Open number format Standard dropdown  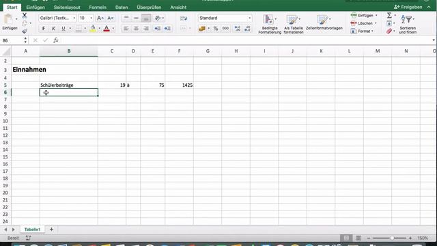coord(249,18)
